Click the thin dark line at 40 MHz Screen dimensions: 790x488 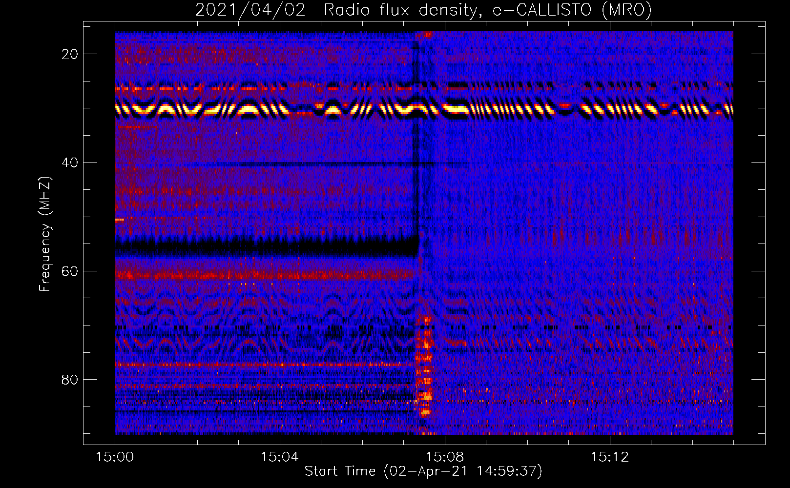point(332,164)
